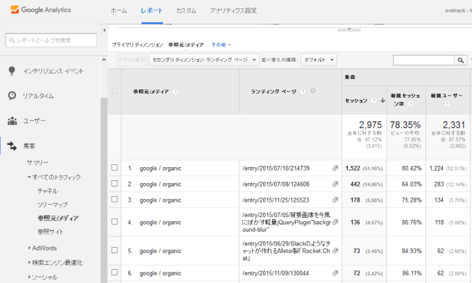The image size is (472, 283).
Task: Switch to the カスタム tab
Action: 185,11
